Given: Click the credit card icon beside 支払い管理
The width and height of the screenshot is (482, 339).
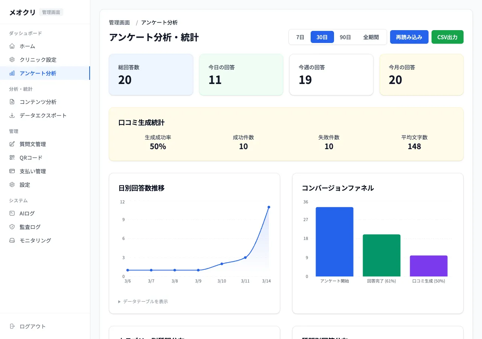Looking at the screenshot, I should click(12, 171).
